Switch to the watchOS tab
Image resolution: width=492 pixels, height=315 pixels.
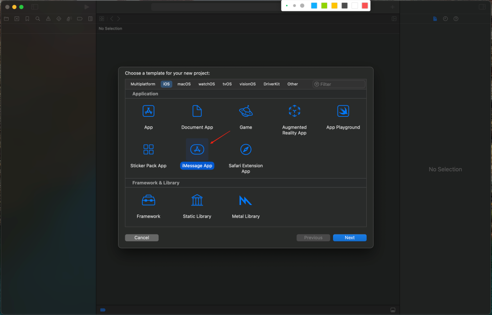click(206, 84)
